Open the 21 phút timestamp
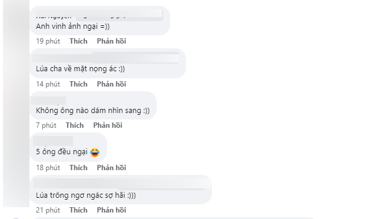 [48, 210]
